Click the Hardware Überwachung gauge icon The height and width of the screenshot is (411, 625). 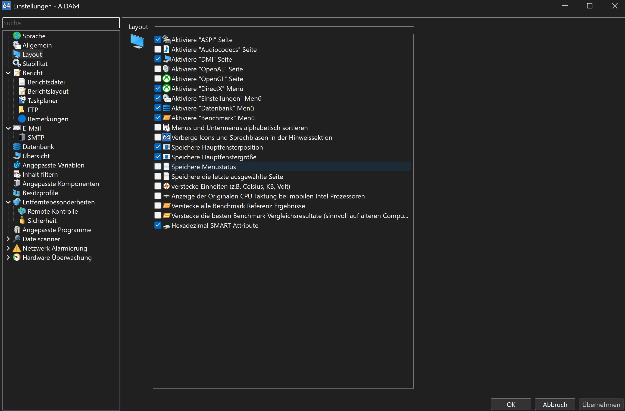(17, 257)
